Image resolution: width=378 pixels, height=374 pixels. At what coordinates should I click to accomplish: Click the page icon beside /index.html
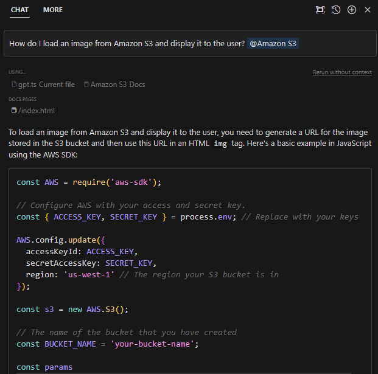coord(14,111)
